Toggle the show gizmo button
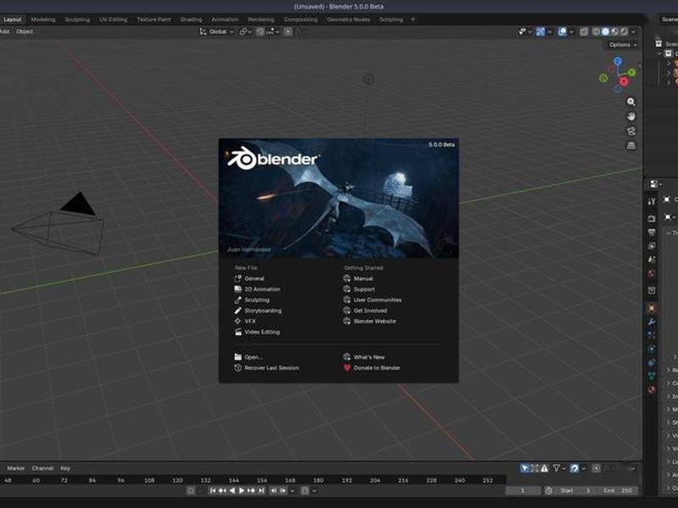The image size is (678, 508). (540, 31)
